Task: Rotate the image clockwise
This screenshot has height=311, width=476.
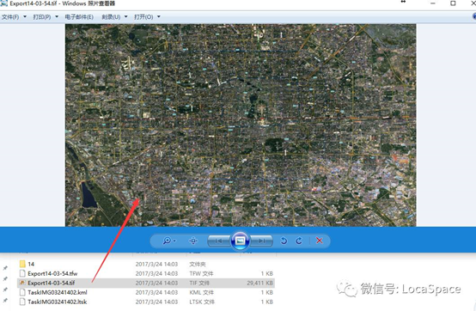Action: [299, 241]
